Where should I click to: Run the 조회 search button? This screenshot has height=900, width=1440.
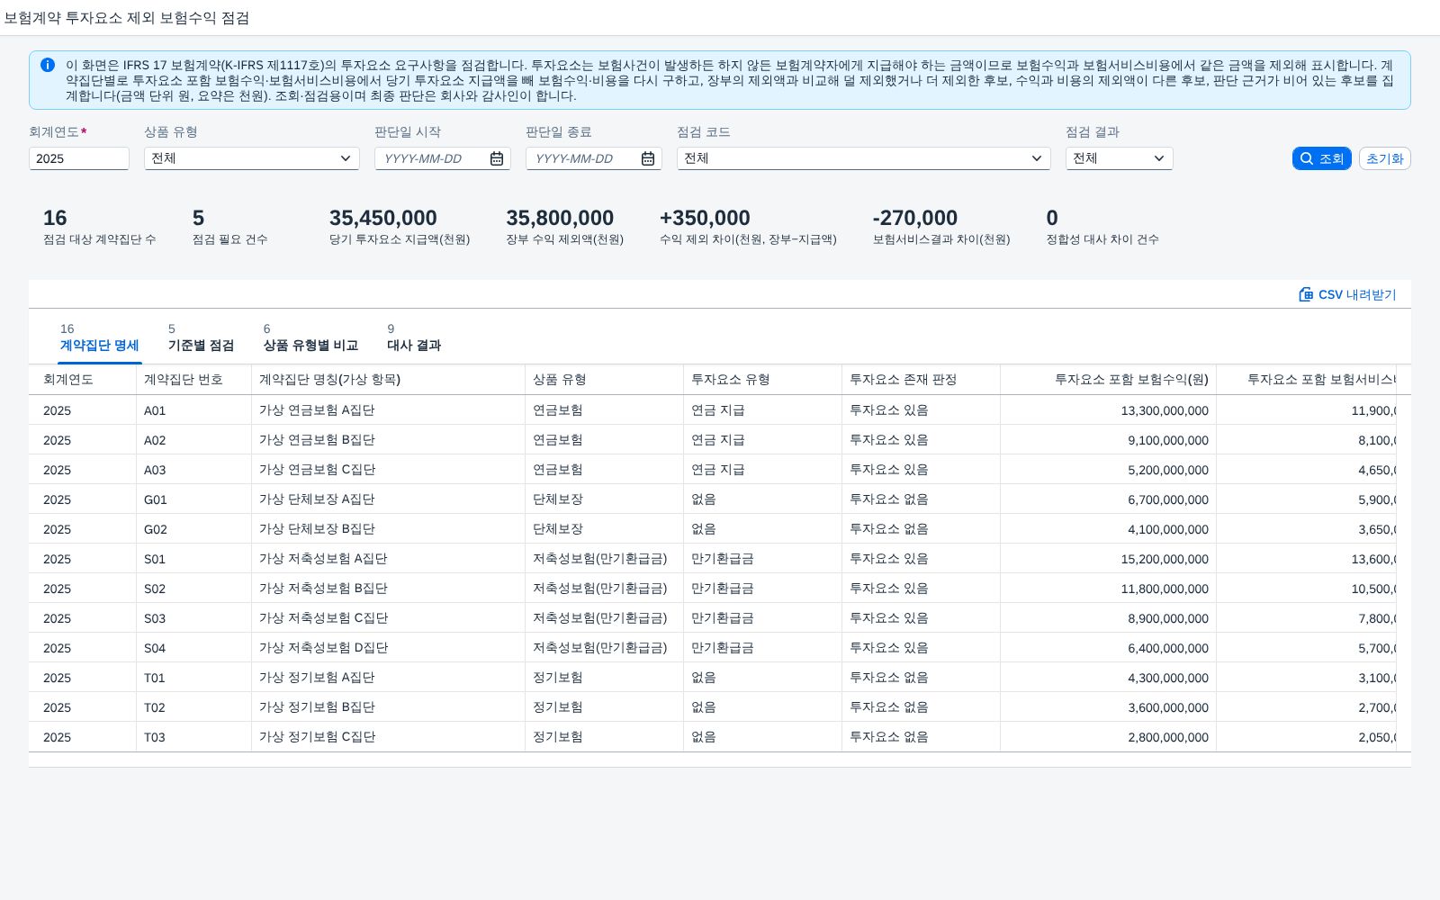pyautogui.click(x=1321, y=158)
